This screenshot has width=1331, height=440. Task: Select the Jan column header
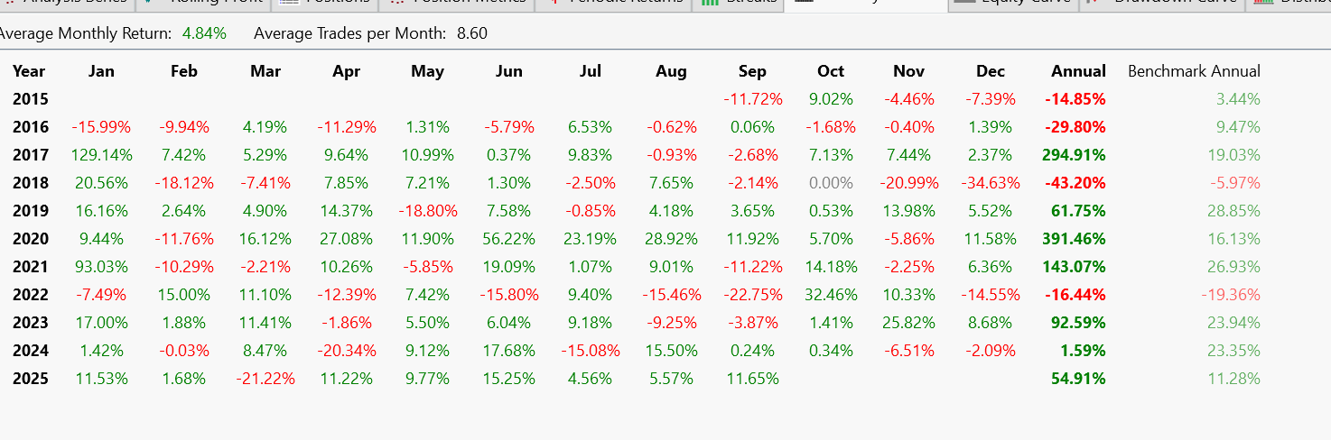[102, 71]
